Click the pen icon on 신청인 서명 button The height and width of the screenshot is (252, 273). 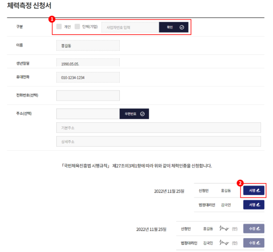point(258,191)
